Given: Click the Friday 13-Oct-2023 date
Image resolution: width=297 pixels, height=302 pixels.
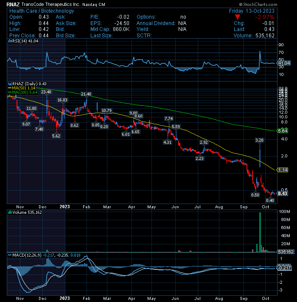Looking at the screenshot, I should 252,11.
